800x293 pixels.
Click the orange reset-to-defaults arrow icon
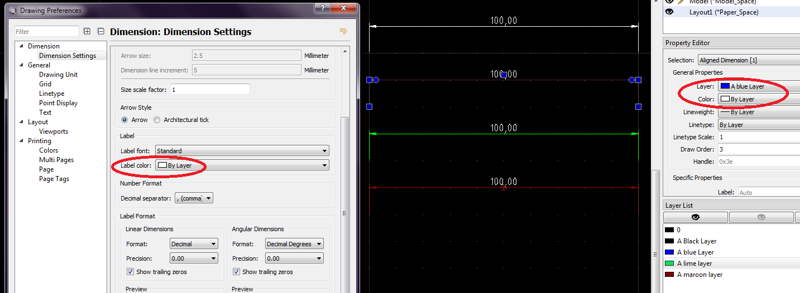343,32
